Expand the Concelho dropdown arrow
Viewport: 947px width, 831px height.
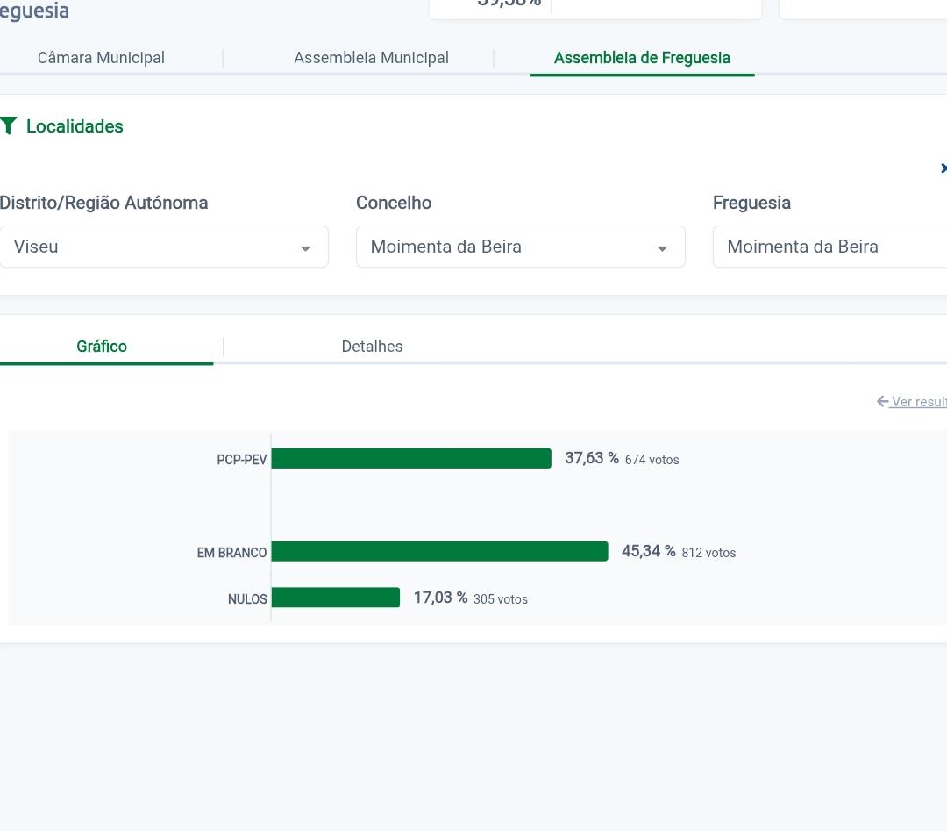[662, 248]
